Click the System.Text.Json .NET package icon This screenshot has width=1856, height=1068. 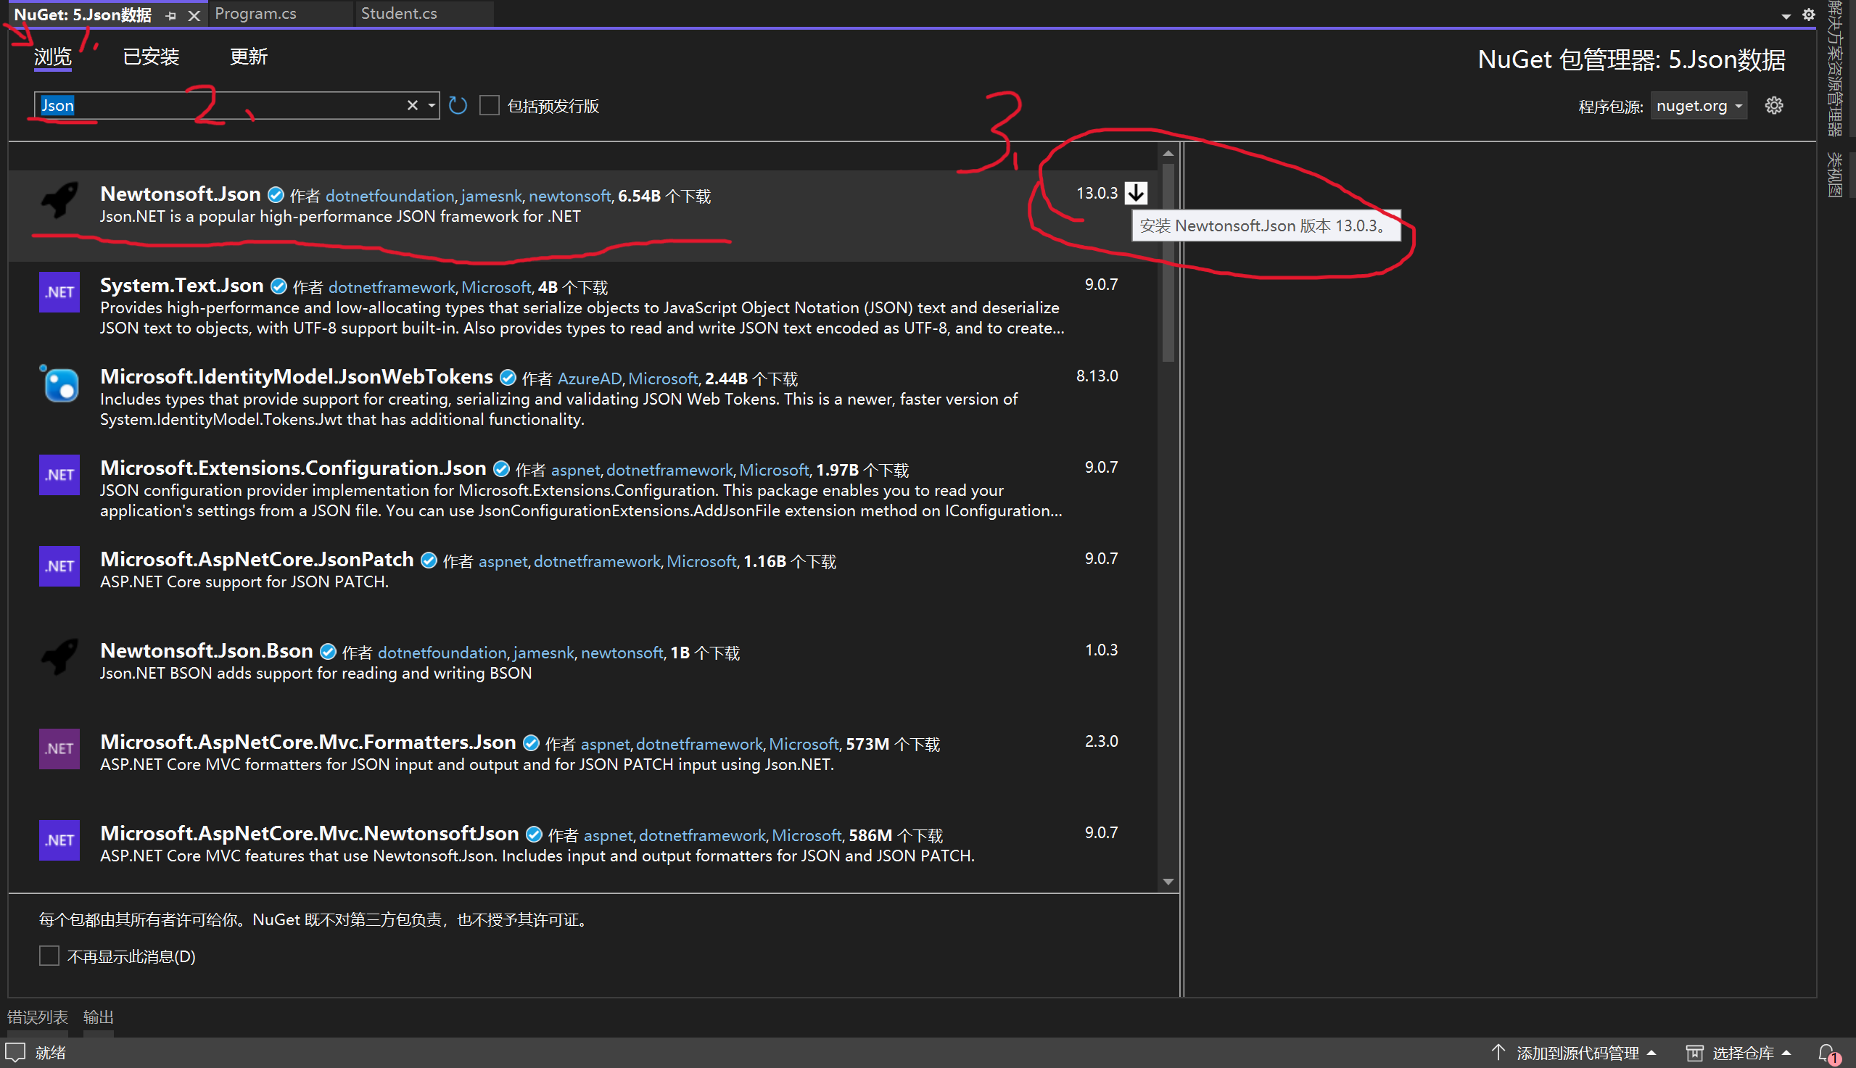click(59, 292)
